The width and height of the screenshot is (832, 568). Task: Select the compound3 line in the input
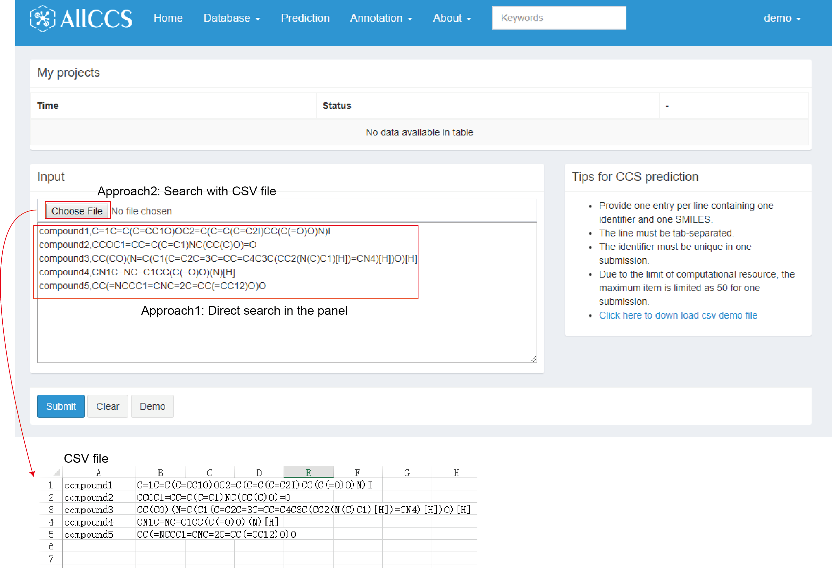click(x=228, y=259)
